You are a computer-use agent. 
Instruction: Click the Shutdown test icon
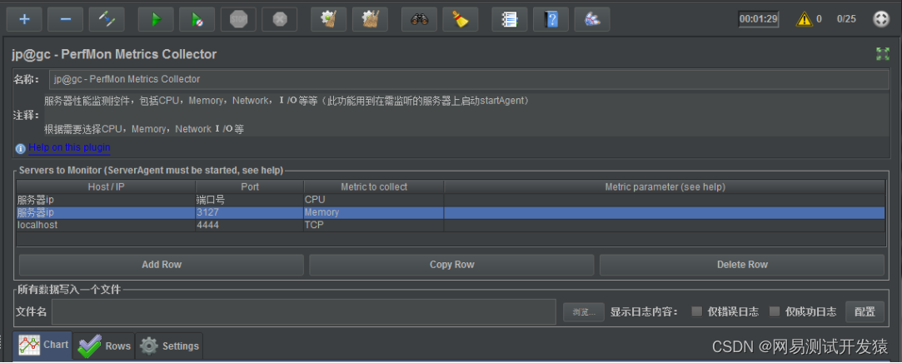click(280, 19)
